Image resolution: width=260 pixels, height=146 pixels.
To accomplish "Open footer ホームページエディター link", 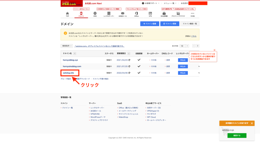I will tap(156, 120).
